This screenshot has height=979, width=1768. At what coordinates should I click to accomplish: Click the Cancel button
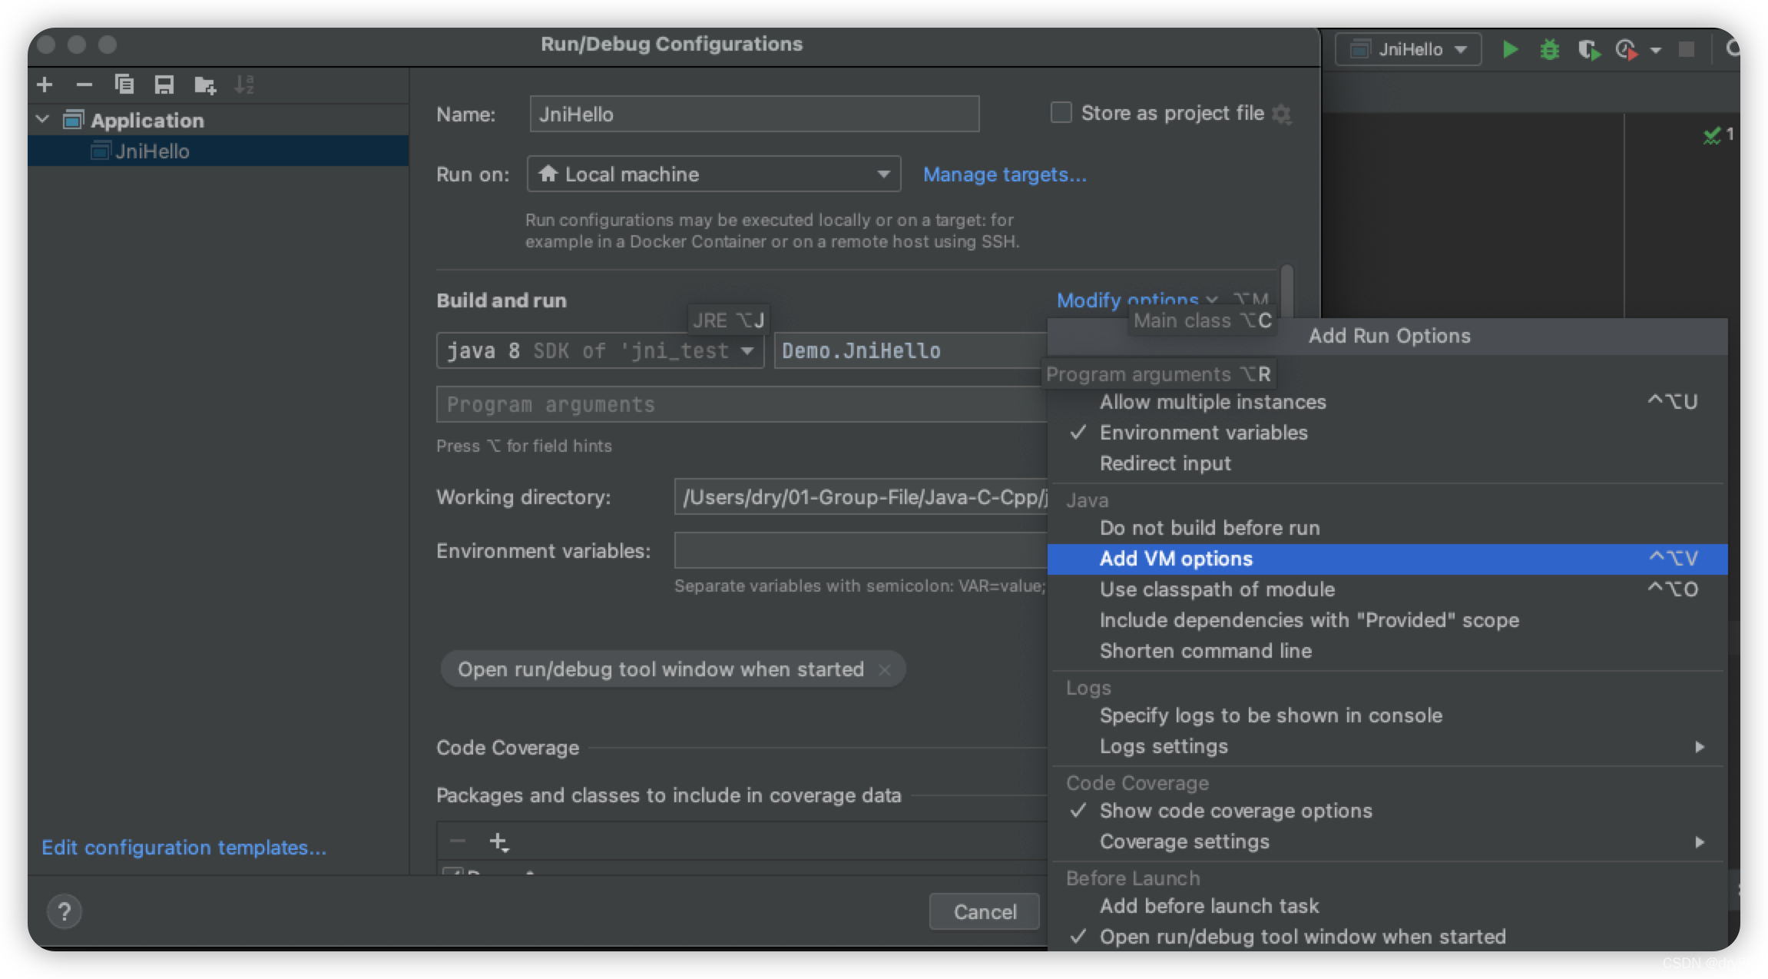pyautogui.click(x=985, y=911)
